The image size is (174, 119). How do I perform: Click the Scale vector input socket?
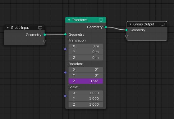pyautogui.click(x=65, y=96)
